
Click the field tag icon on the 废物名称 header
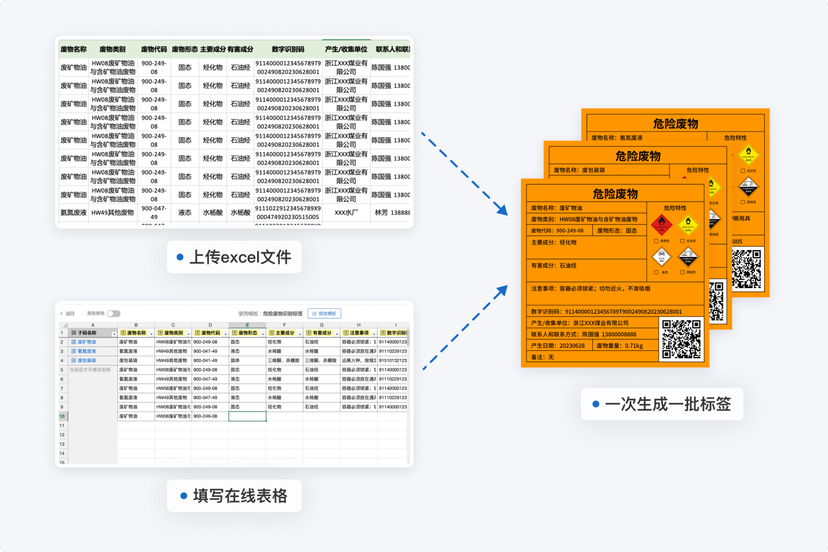pos(122,333)
